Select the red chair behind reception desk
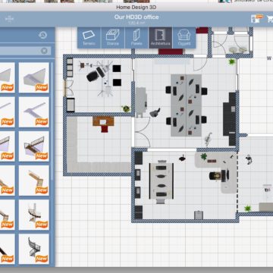273x273 pixels. [x=105, y=129]
